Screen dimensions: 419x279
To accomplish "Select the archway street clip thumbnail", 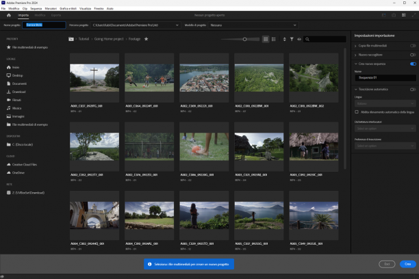I will (x=94, y=215).
